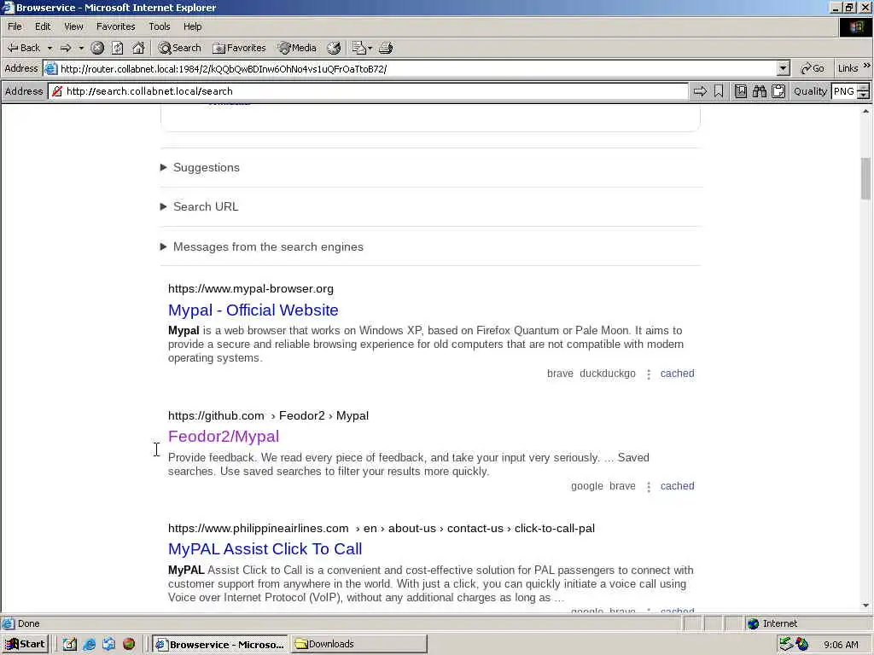The width and height of the screenshot is (874, 655).
Task: Open the Mail button dropdown arrow
Action: click(370, 48)
